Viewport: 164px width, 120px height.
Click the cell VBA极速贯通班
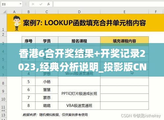(79, 106)
